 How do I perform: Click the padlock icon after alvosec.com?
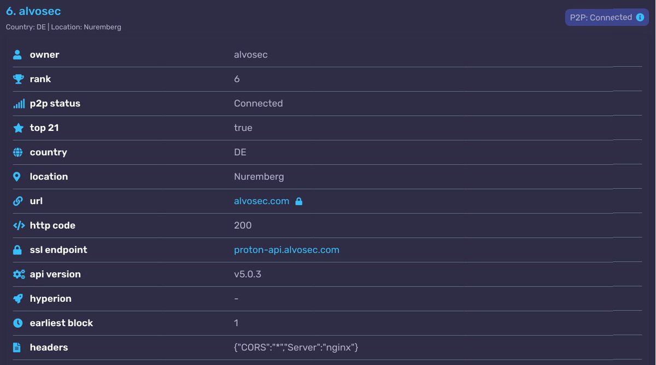point(298,201)
